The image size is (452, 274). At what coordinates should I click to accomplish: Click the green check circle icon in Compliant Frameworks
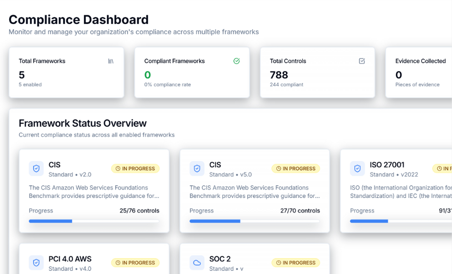click(x=236, y=61)
